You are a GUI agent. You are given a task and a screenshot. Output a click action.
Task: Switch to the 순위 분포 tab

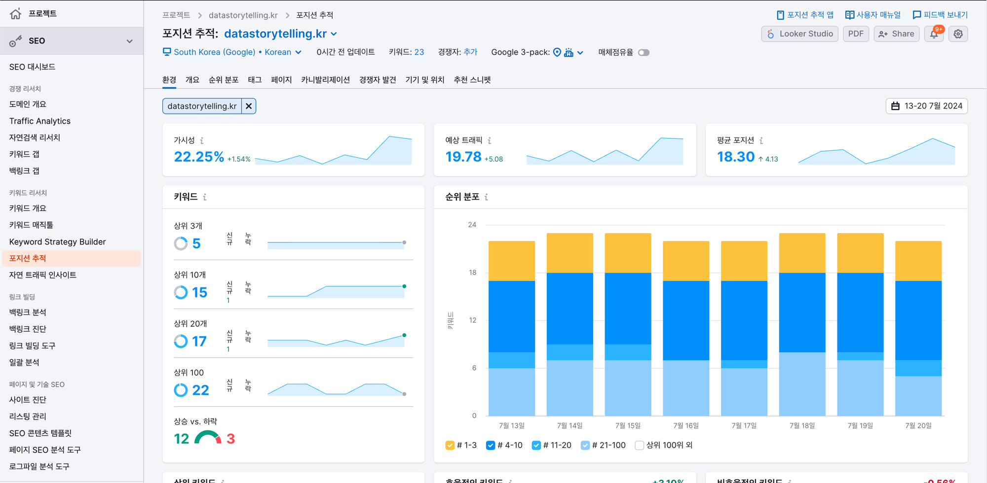224,80
